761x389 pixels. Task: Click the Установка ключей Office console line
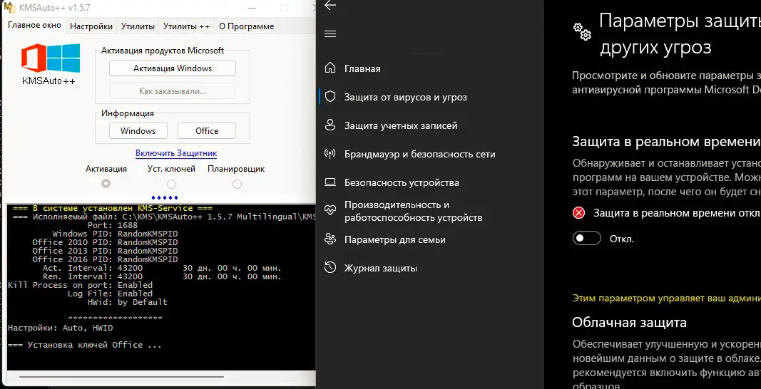point(84,345)
